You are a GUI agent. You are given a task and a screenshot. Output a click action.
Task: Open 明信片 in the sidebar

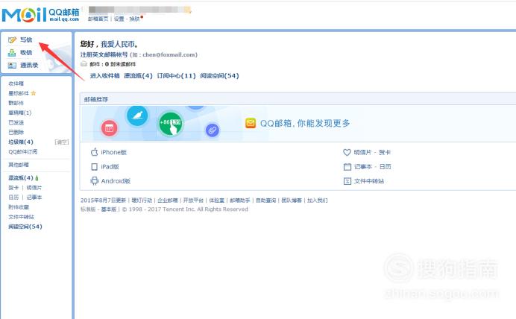(34, 188)
